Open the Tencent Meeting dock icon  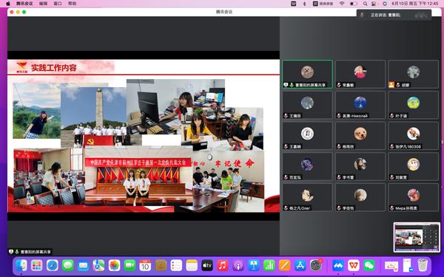pos(338,265)
